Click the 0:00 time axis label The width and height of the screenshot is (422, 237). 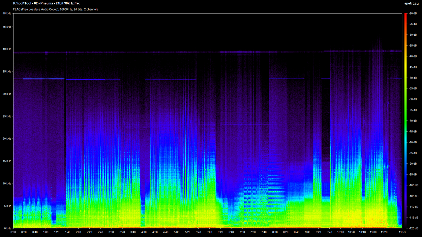(13, 232)
